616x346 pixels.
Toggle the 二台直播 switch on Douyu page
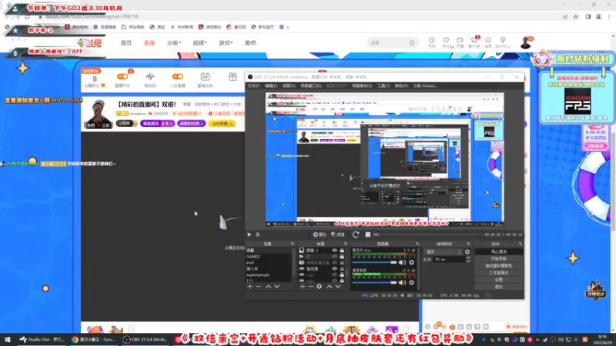(x=178, y=76)
